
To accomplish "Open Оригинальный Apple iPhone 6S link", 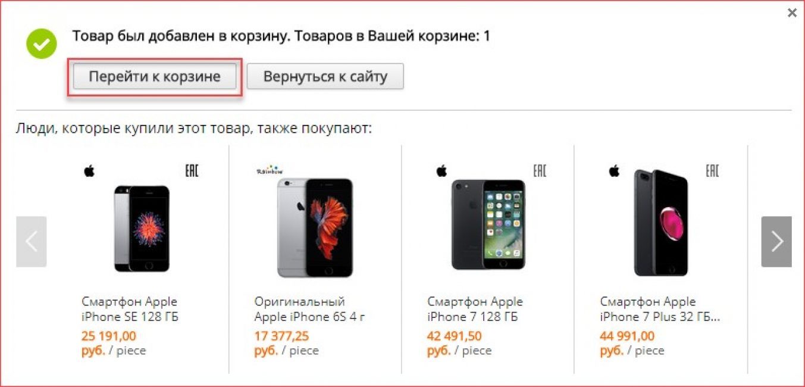I will click(x=309, y=309).
